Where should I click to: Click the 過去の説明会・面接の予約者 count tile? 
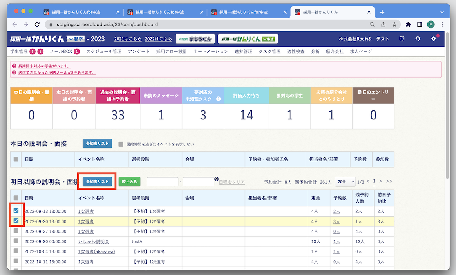click(118, 115)
